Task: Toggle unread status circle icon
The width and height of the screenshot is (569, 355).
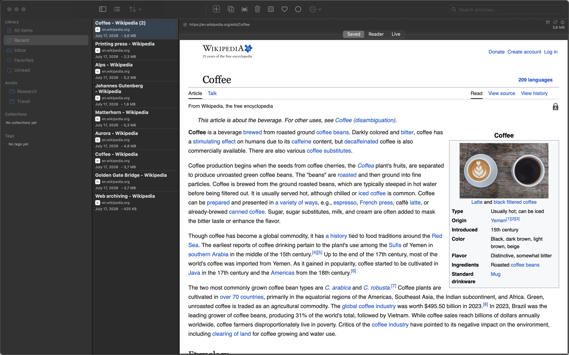Action: pyautogui.click(x=298, y=9)
